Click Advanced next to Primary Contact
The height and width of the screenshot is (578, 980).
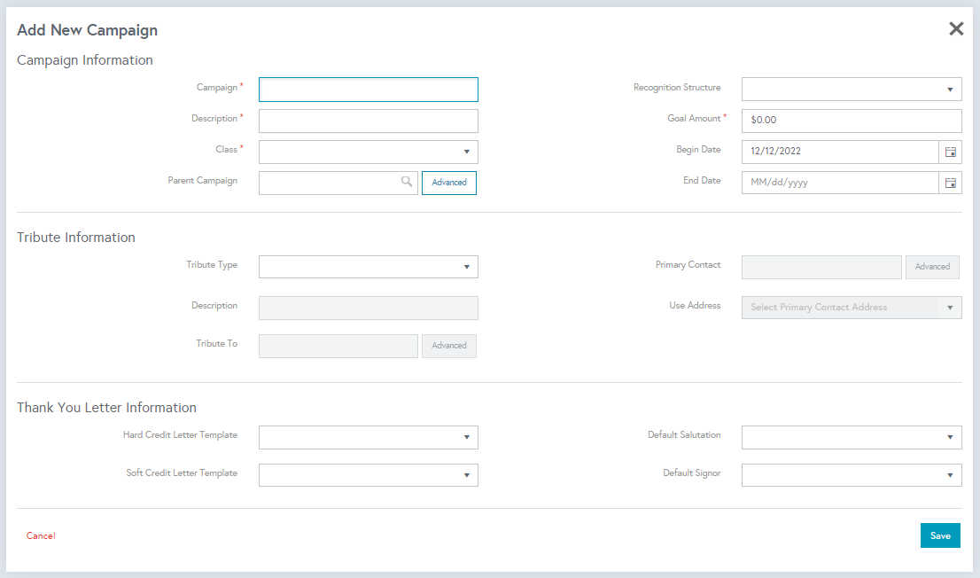pyautogui.click(x=932, y=267)
